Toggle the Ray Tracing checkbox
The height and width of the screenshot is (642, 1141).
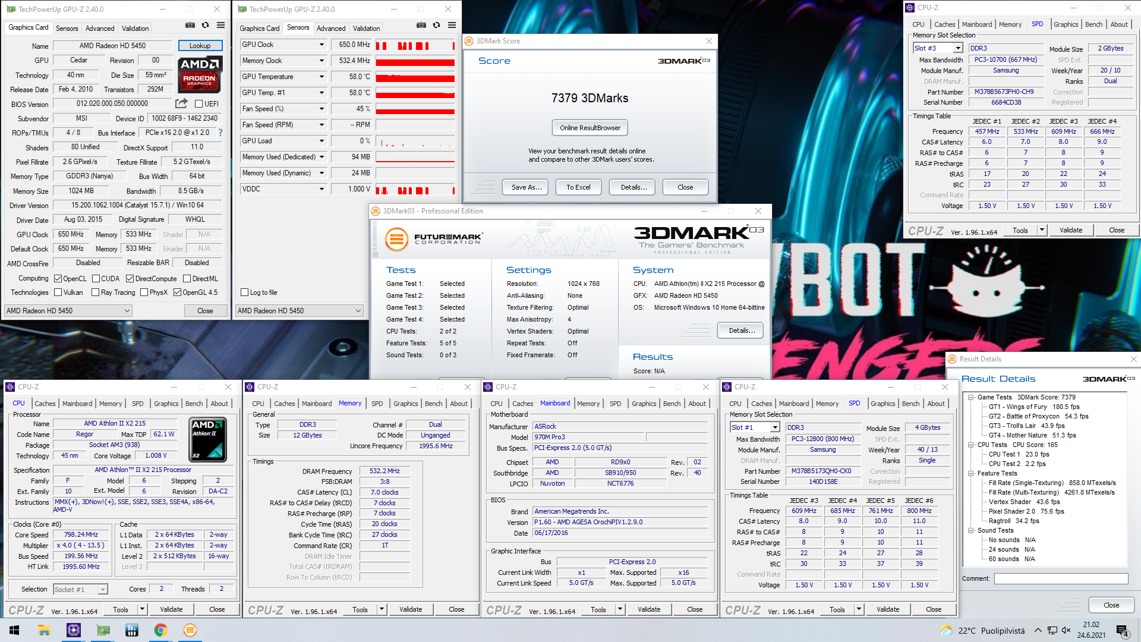(95, 292)
